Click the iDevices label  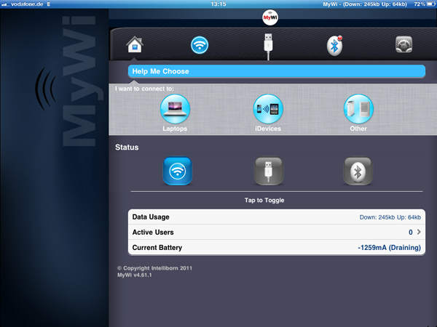coord(268,129)
